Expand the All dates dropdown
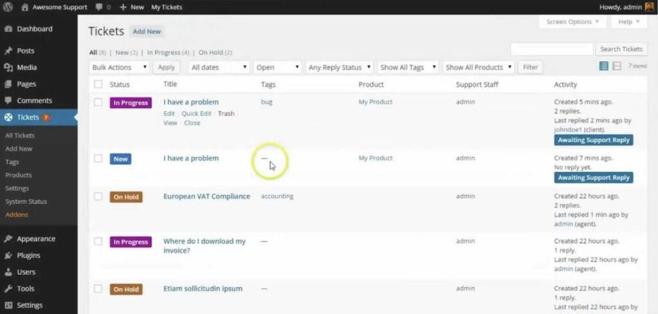 coord(219,67)
